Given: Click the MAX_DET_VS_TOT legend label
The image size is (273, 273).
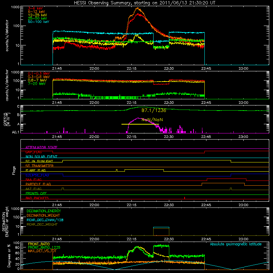Looking at the screenshot, I should pos(42,251).
